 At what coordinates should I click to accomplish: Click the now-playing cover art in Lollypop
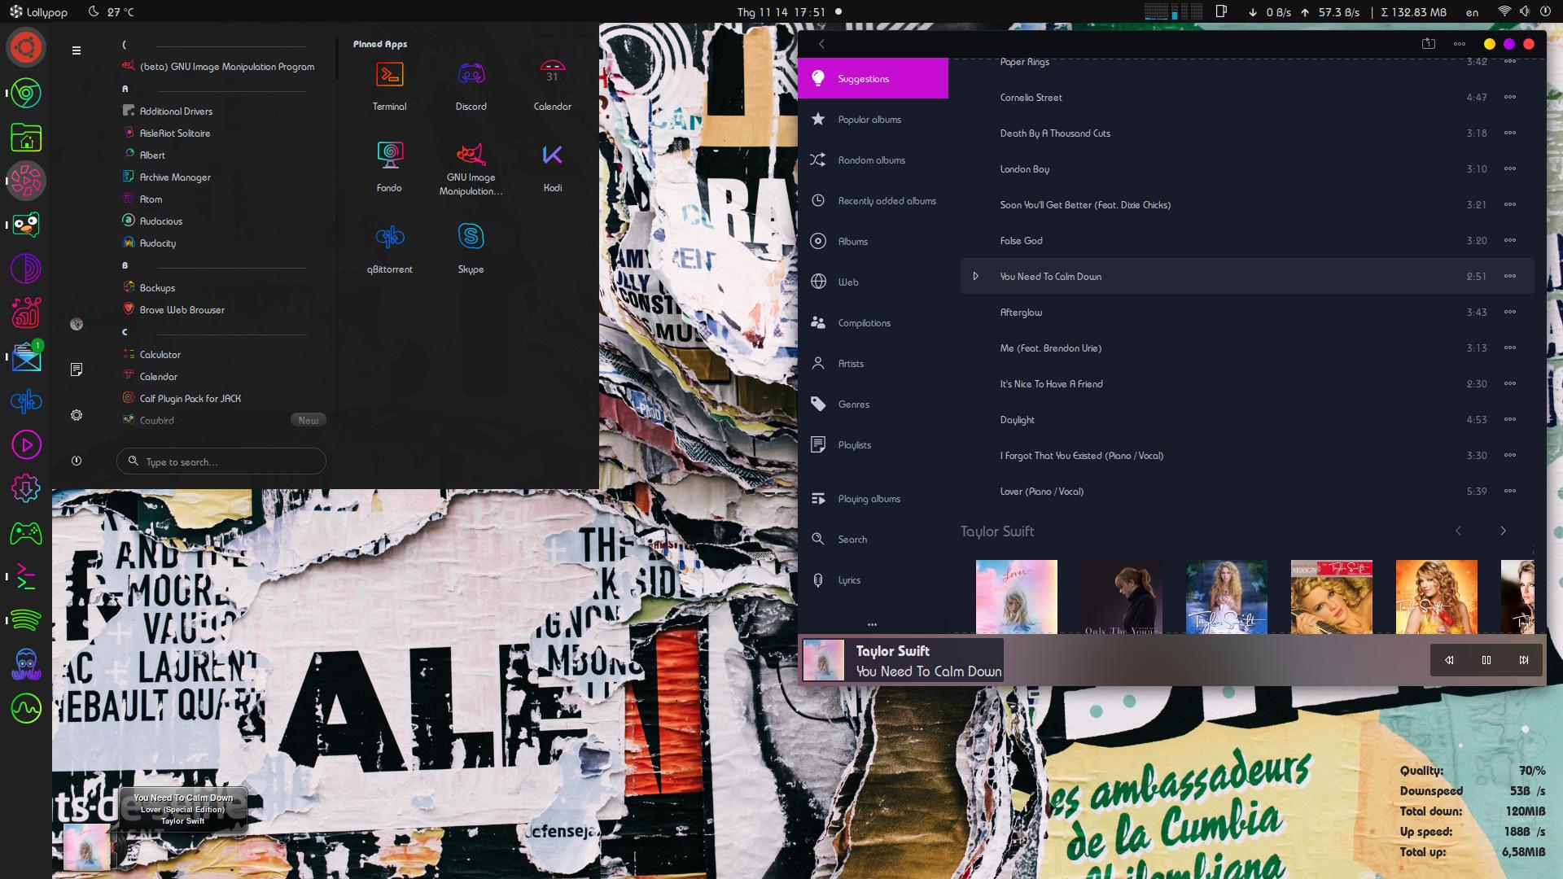click(824, 660)
